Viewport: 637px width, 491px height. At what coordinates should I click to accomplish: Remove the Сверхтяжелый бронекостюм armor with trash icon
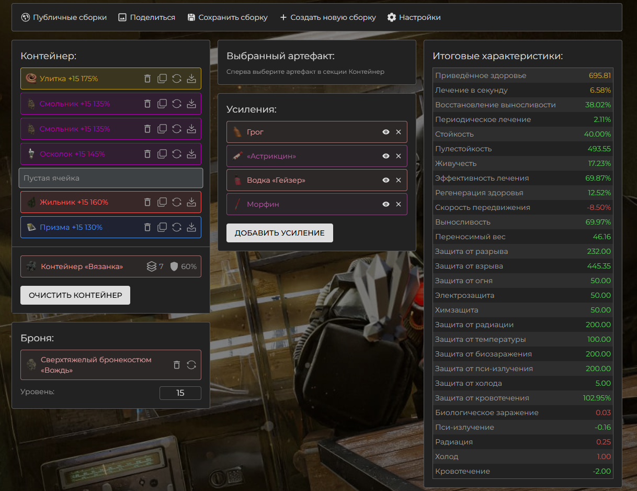click(177, 365)
